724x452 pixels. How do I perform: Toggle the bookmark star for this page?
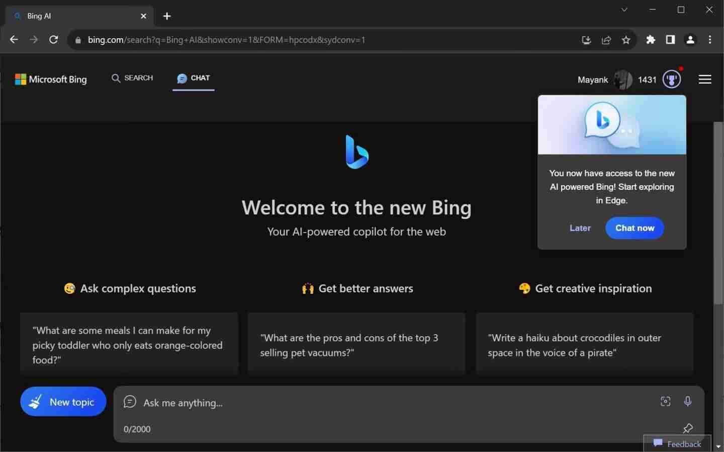626,40
